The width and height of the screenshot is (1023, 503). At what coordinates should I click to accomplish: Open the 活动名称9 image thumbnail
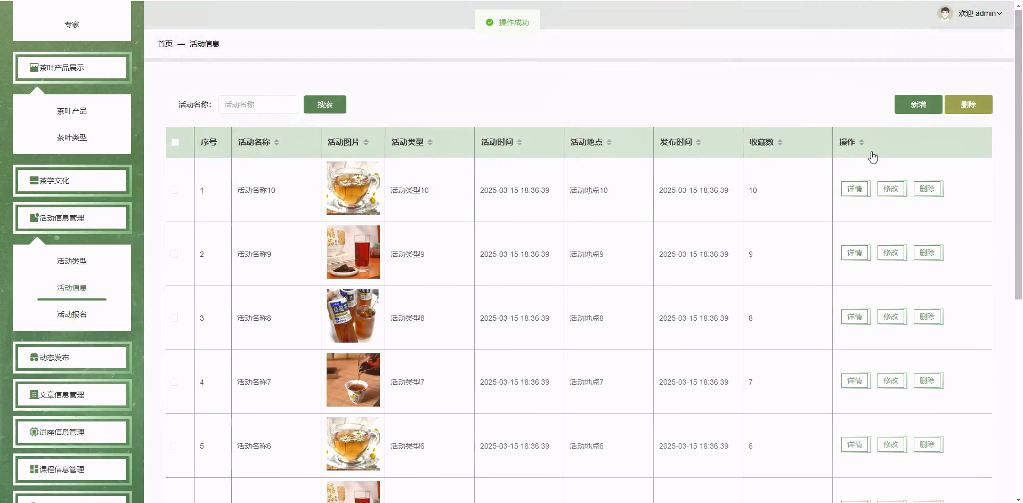point(353,252)
